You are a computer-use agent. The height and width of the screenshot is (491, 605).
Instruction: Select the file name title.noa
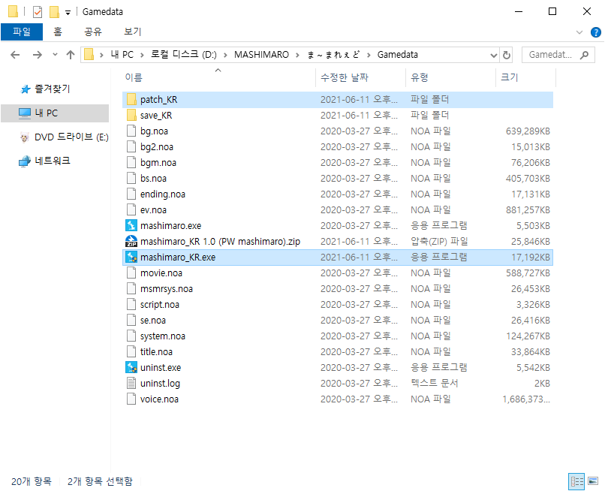click(156, 351)
